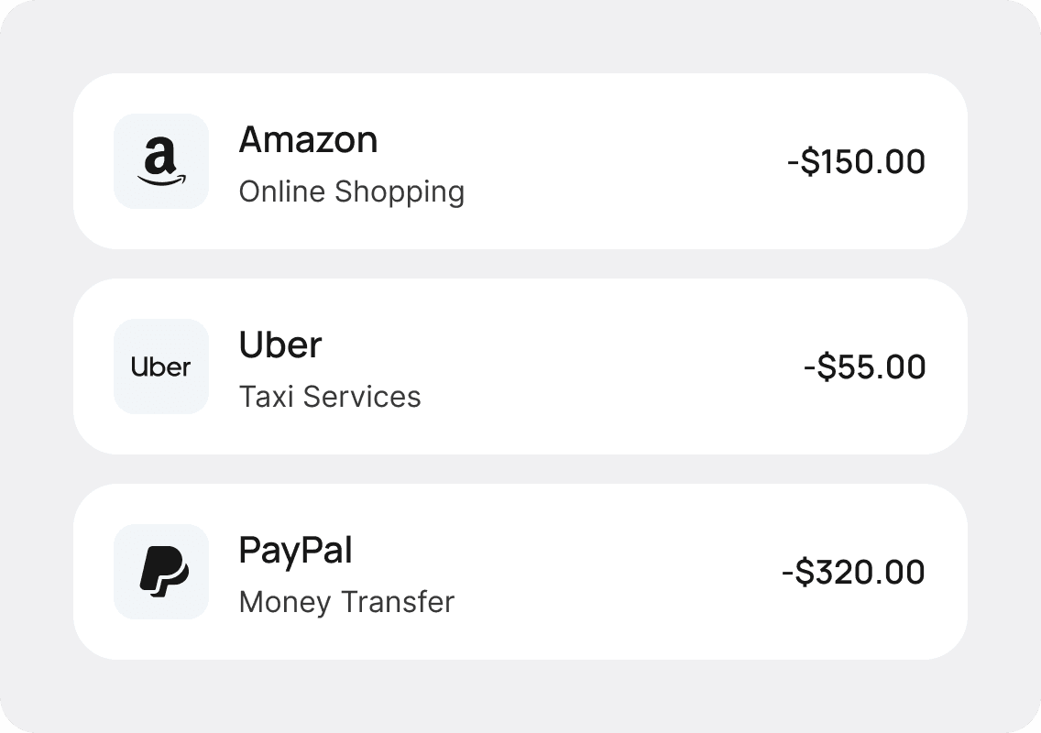Image resolution: width=1041 pixels, height=733 pixels.
Task: Select the 'Taxi Services' category label
Action: [330, 397]
